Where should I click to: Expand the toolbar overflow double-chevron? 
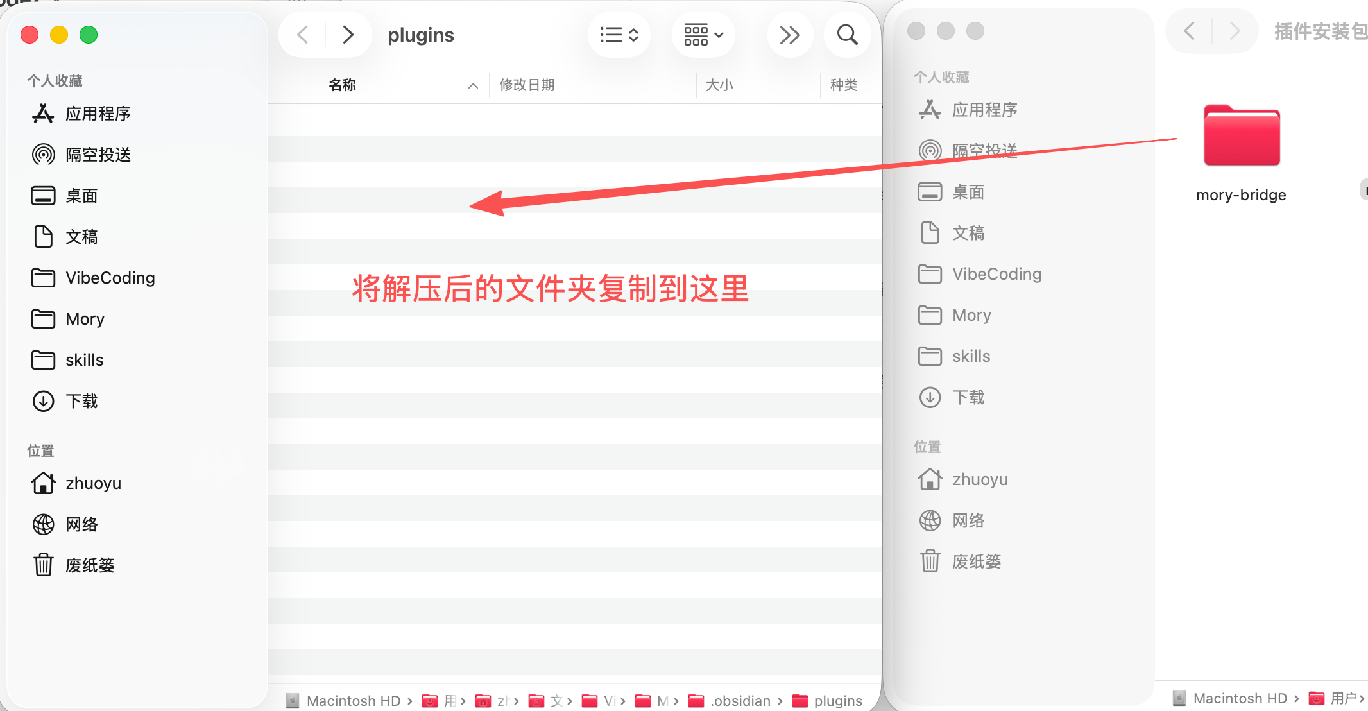(789, 35)
